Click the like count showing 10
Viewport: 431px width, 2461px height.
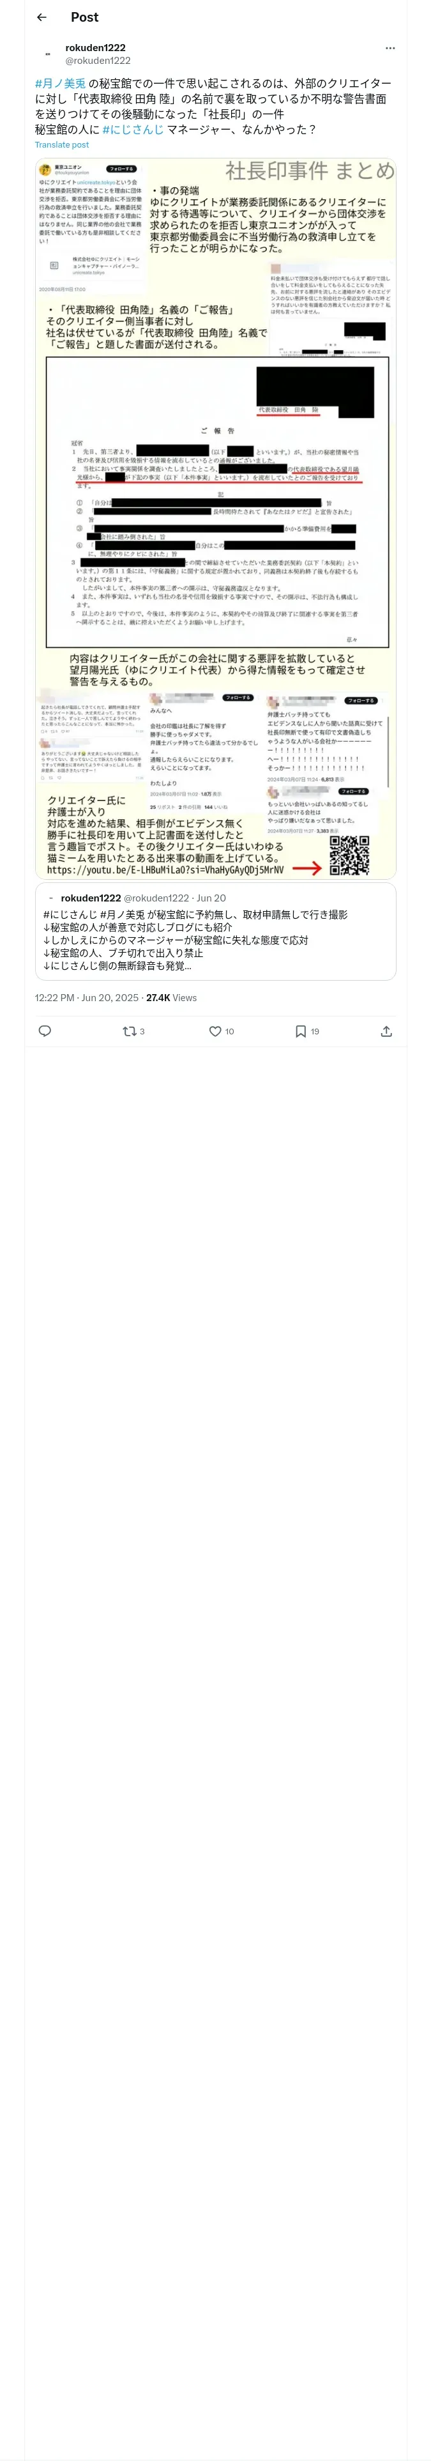click(x=229, y=1032)
